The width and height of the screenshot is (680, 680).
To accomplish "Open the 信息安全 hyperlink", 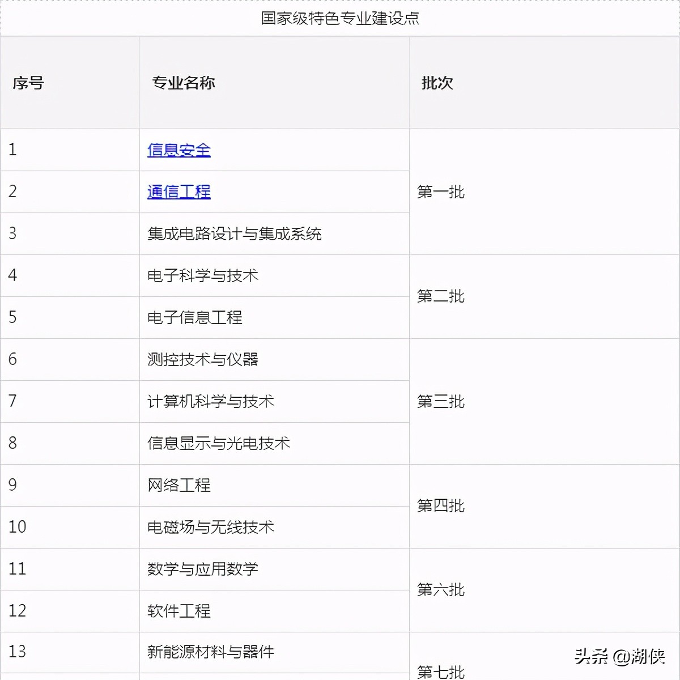I will pos(178,150).
